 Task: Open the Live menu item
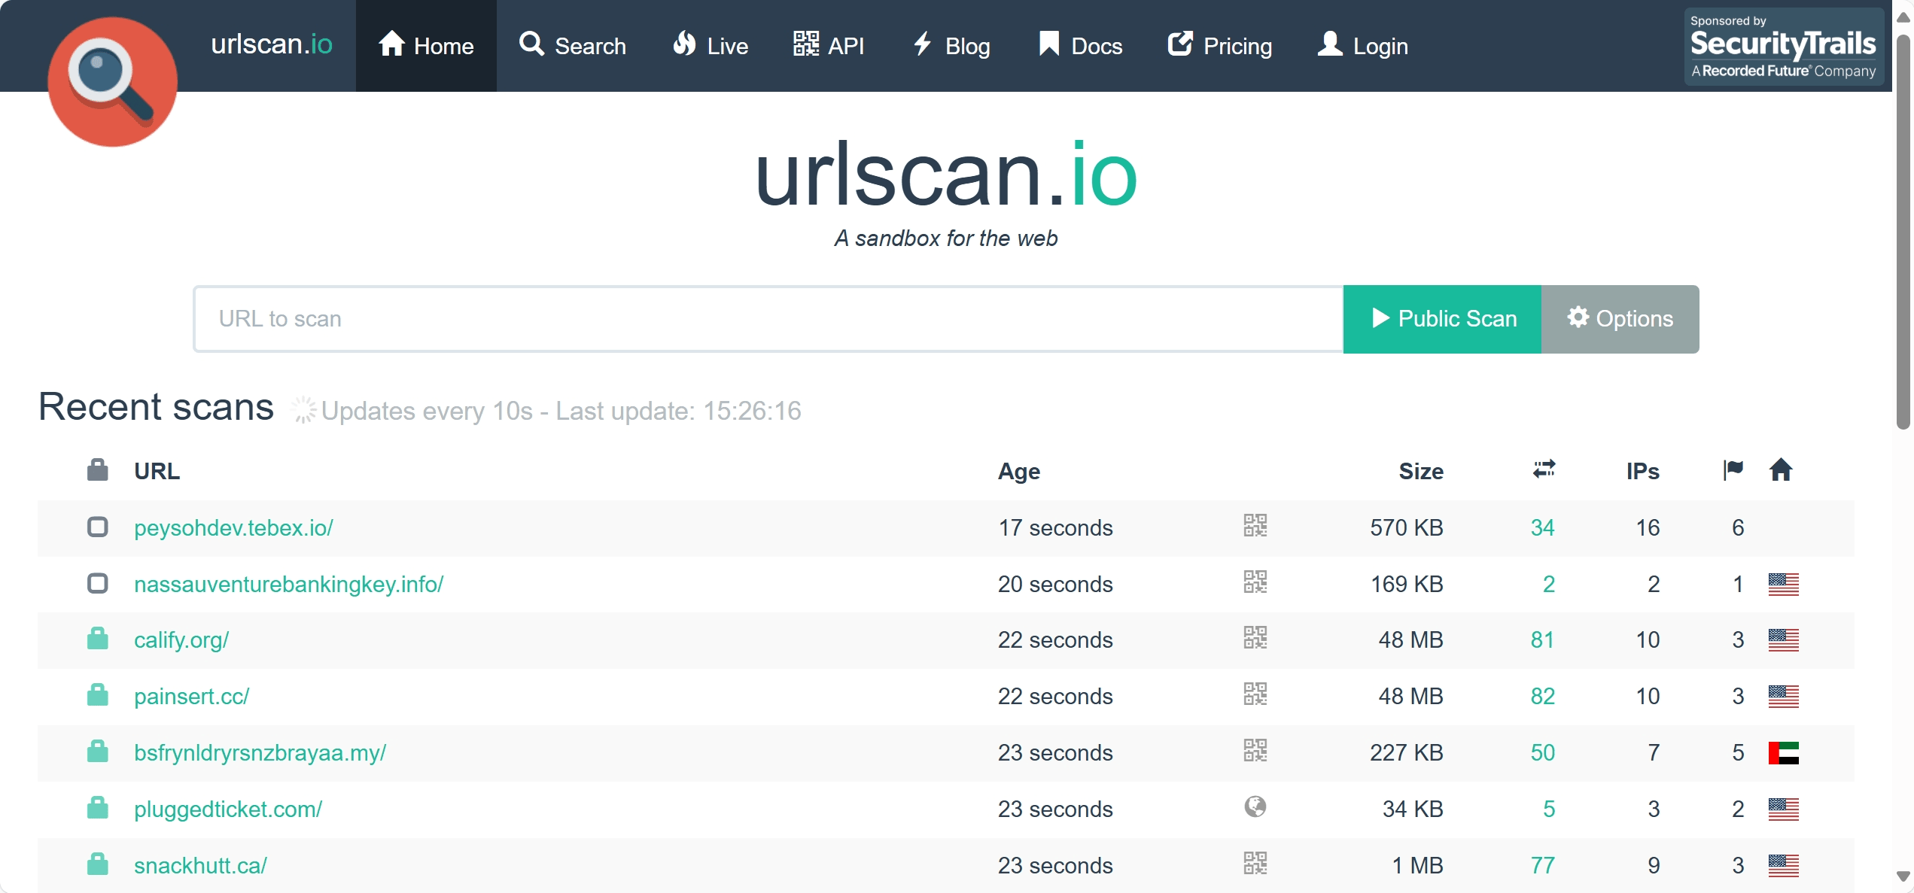[x=710, y=46]
